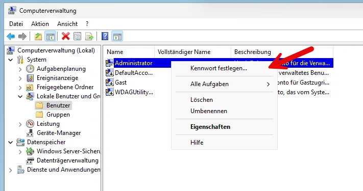The height and width of the screenshot is (191, 363).
Task: Click the Freigegebene Ordner icon
Action: [30, 87]
